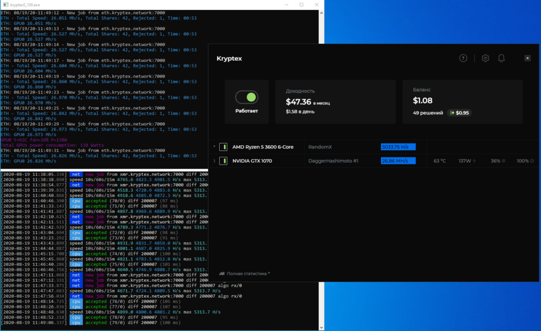Expand the AMD Ryzen 5 3600 6-Core row
This screenshot has width=541, height=331.
(x=214, y=147)
